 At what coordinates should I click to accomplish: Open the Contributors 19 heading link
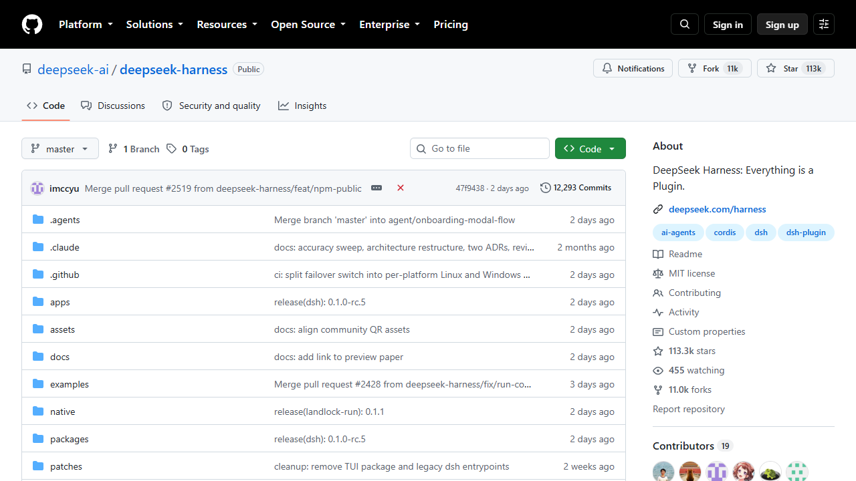tap(693, 446)
